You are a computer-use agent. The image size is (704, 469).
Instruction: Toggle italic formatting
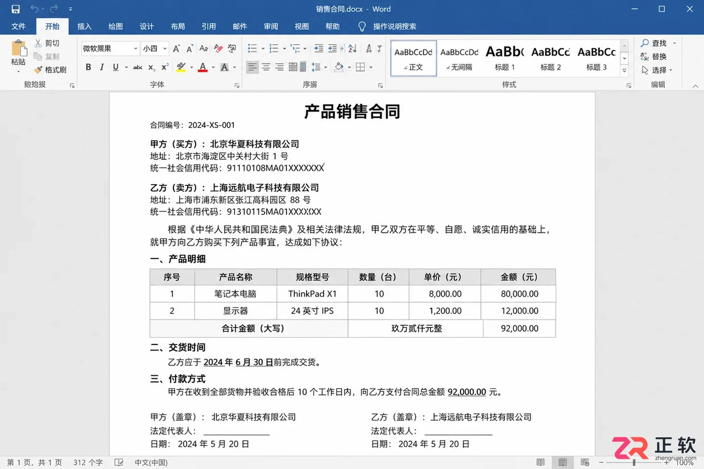click(x=102, y=67)
